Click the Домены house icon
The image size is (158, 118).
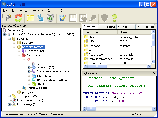coord(33,63)
